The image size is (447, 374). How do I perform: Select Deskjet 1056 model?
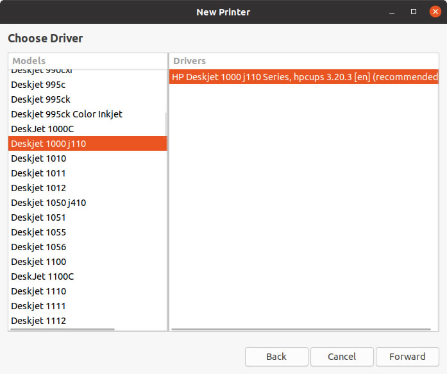(87, 247)
